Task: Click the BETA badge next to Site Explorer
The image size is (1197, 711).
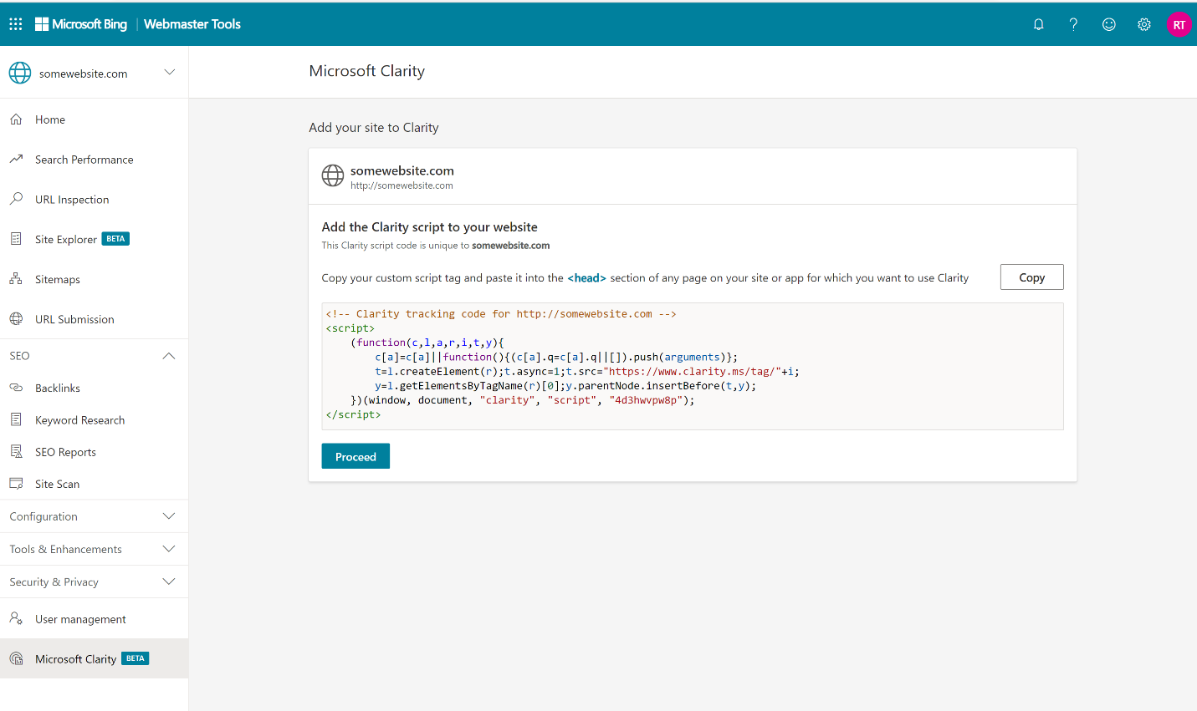Action: point(115,239)
